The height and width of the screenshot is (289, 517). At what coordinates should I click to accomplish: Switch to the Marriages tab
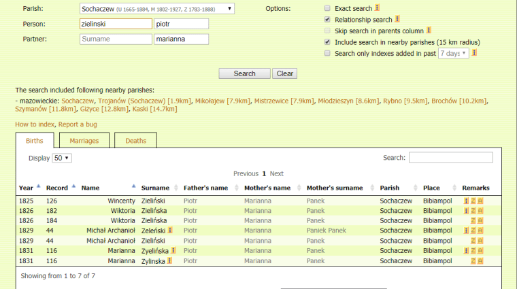pyautogui.click(x=84, y=141)
